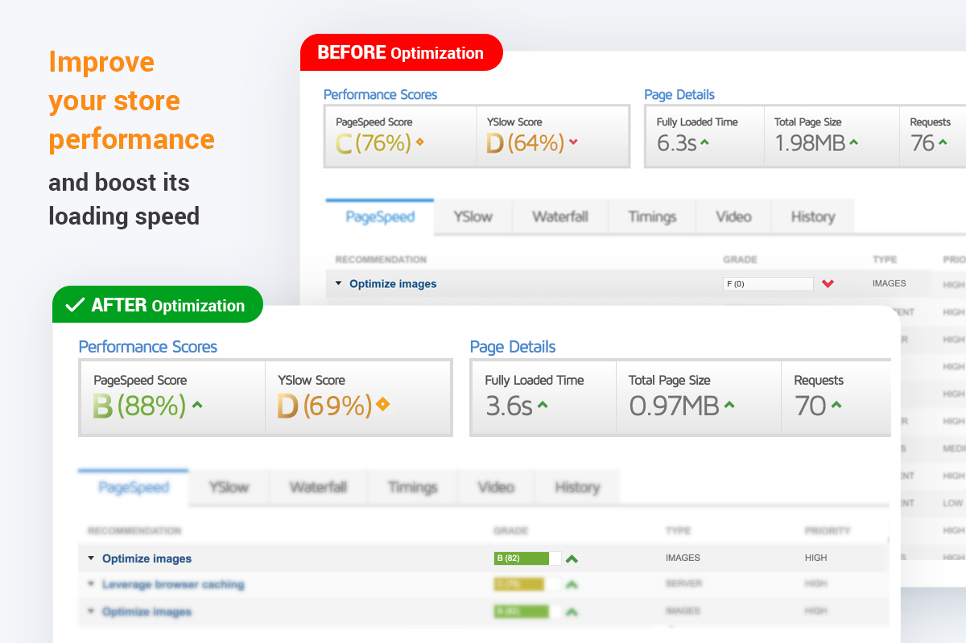Click the green arrow next to 6.3s load time

click(x=704, y=142)
